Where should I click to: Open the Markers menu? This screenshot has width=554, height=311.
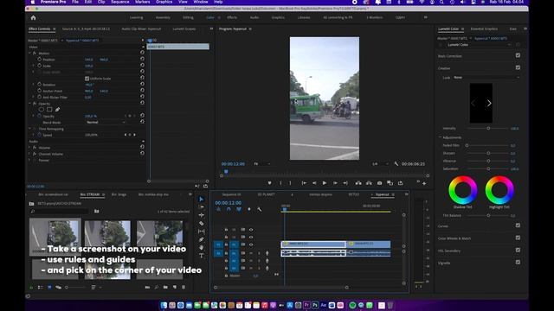[x=142, y=2]
